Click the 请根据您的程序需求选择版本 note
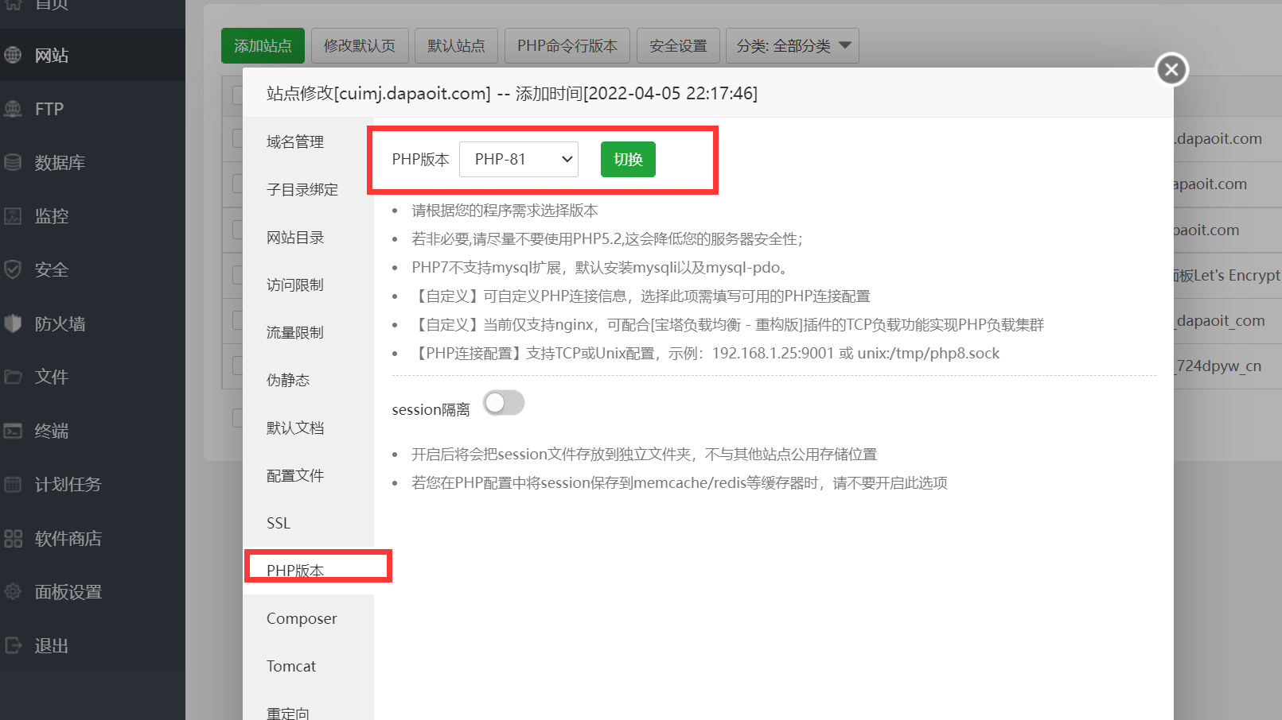This screenshot has height=720, width=1282. [505, 211]
